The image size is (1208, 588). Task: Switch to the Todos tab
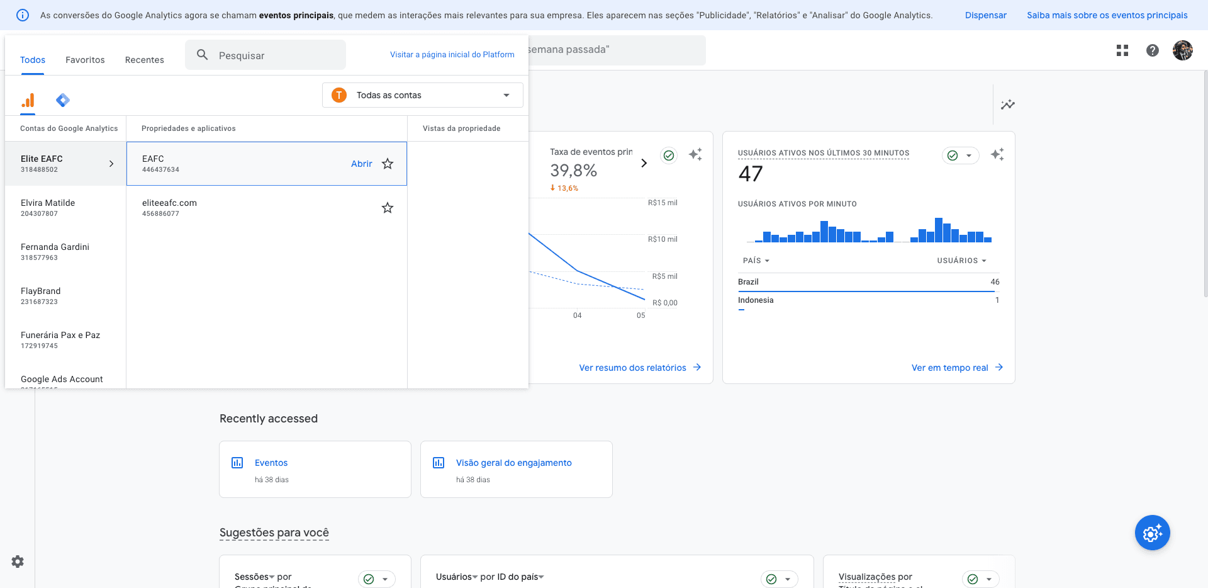pyautogui.click(x=33, y=60)
